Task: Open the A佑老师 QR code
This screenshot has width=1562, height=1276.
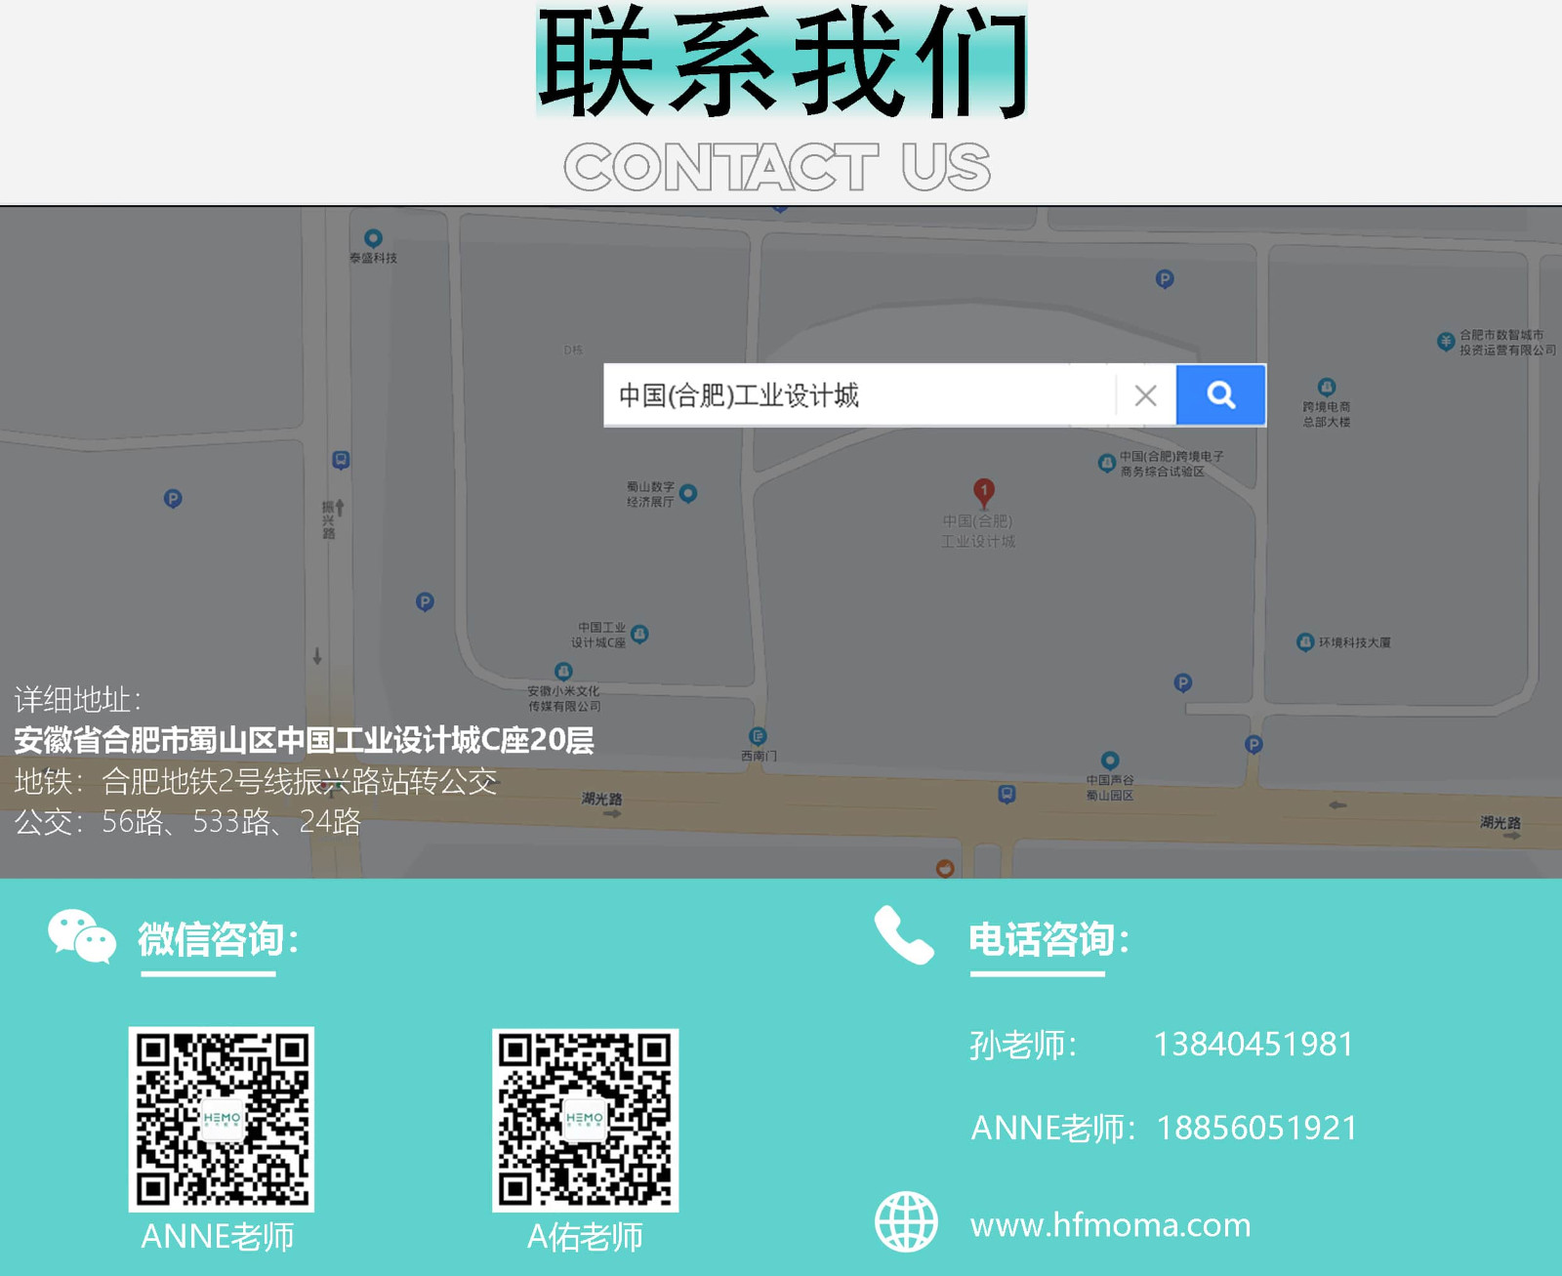Action: pos(585,1120)
